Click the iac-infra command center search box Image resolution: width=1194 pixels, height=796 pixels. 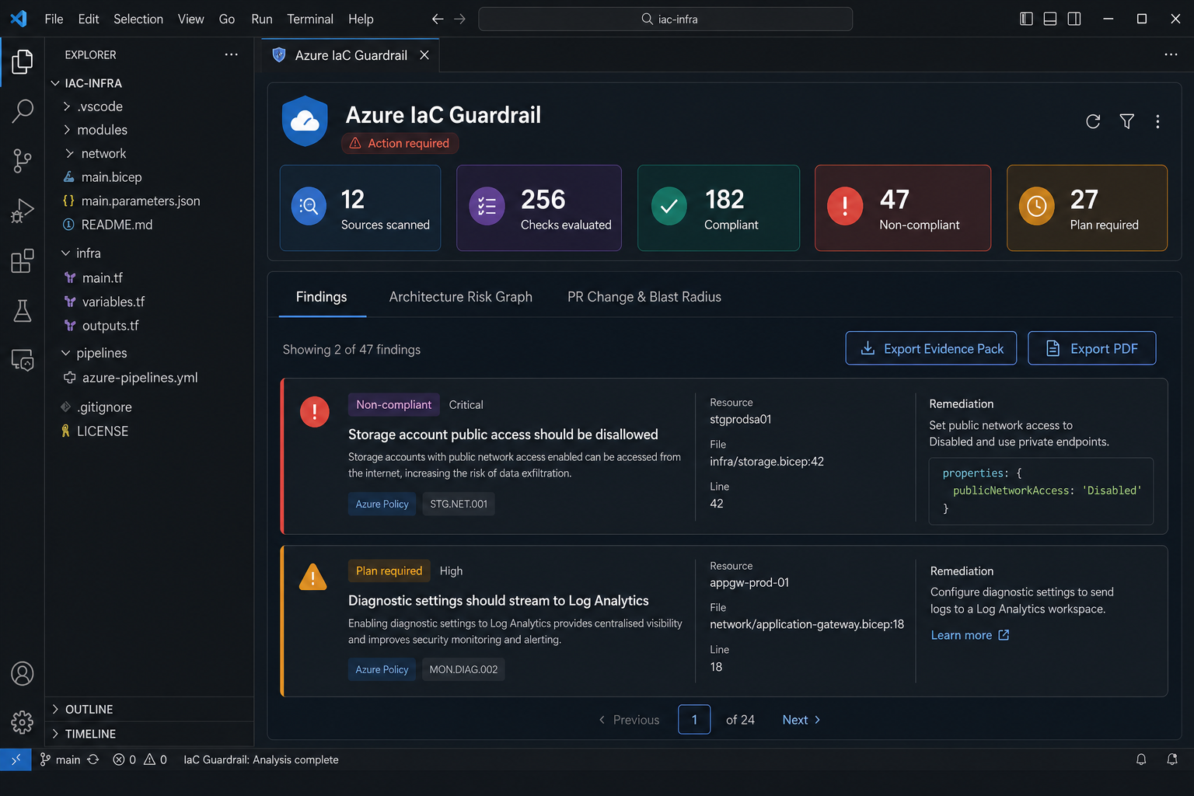(665, 19)
